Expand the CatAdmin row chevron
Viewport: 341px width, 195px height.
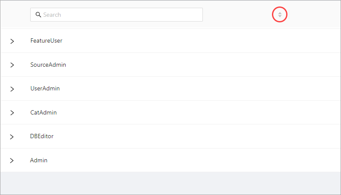[12, 113]
